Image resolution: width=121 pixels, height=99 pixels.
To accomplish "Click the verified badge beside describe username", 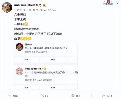I will click(x=45, y=69).
